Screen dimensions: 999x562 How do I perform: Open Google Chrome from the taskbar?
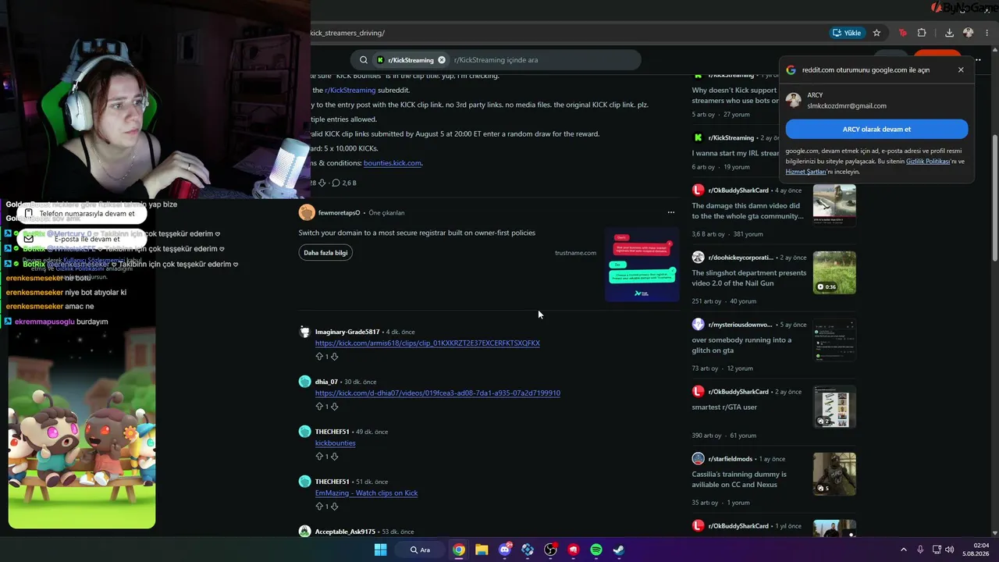459,550
